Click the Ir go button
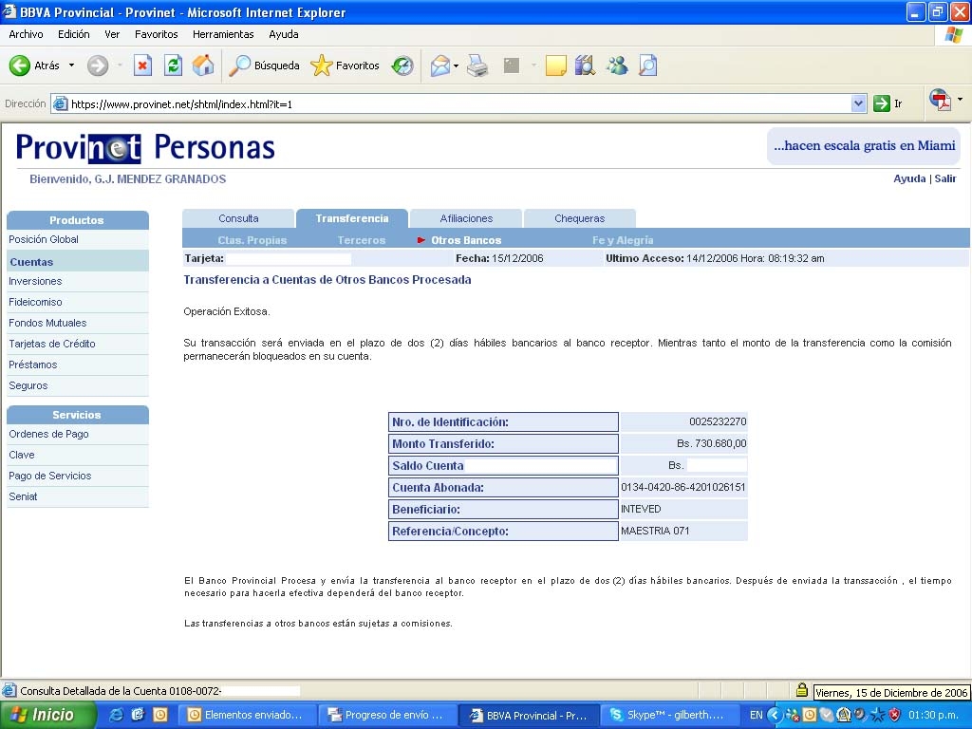The width and height of the screenshot is (972, 729). 888,103
